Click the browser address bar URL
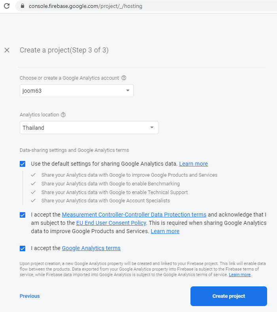The image size is (277, 312). point(85,6)
